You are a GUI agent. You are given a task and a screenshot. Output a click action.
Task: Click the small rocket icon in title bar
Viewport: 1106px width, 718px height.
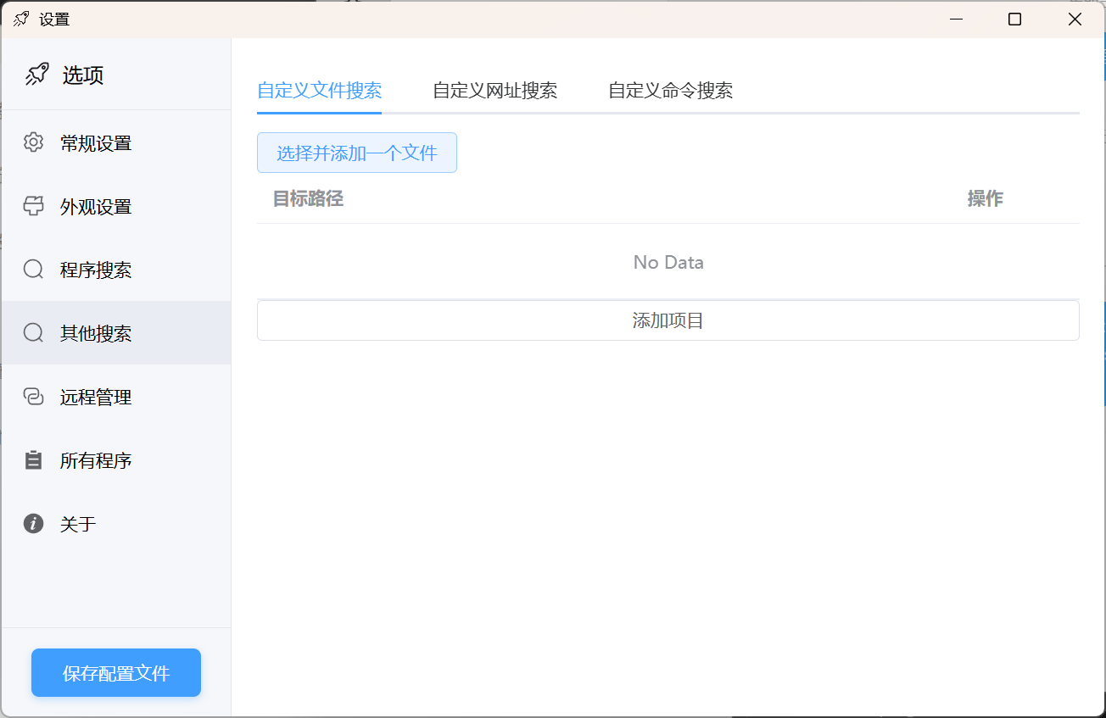pos(21,19)
